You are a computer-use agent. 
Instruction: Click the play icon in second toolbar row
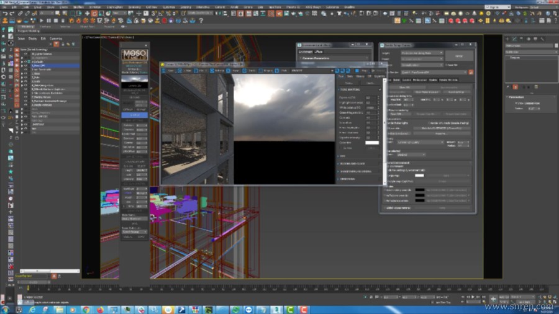pyautogui.click(x=42, y=21)
